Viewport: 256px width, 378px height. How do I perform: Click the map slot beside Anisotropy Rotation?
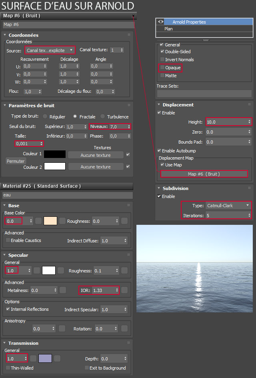[124, 328]
